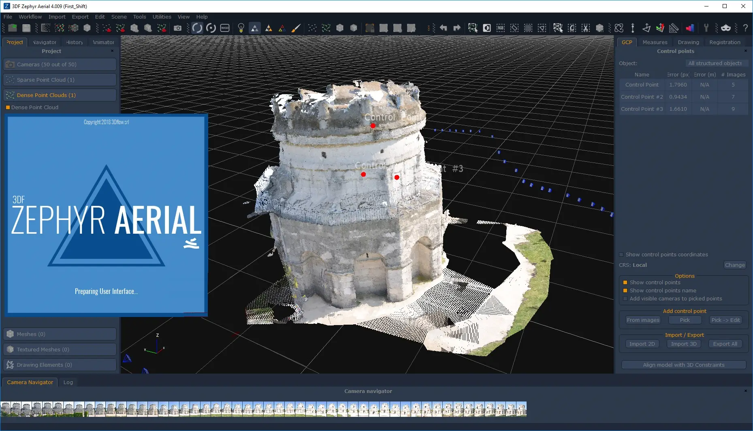Click the red-blue bar chart icon
Screen dimensions: 753x431
690,28
